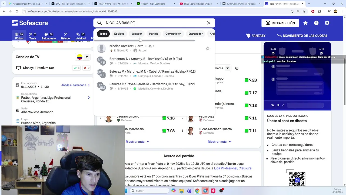Expand left Mostrar más list
Image resolution: width=346 pixels, height=195 pixels.
pyautogui.click(x=138, y=142)
